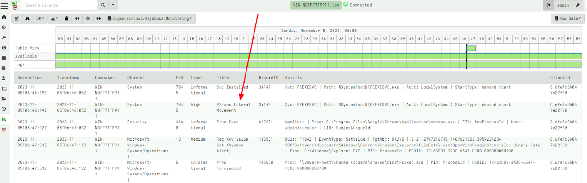Click the target recenter toolbar icon
The image size is (587, 183).
(x=88, y=19)
